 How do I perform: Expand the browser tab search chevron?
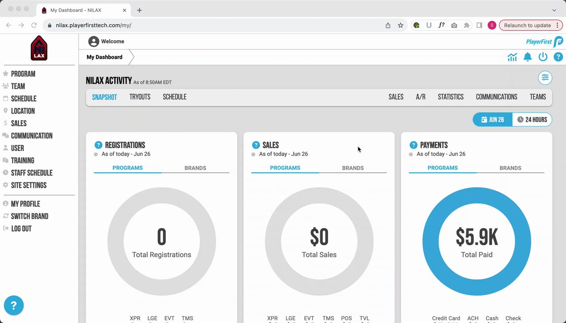[554, 10]
